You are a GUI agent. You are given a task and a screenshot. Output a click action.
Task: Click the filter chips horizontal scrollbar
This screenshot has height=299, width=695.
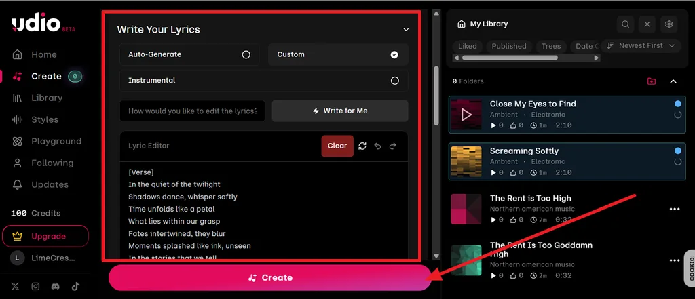tap(510, 58)
